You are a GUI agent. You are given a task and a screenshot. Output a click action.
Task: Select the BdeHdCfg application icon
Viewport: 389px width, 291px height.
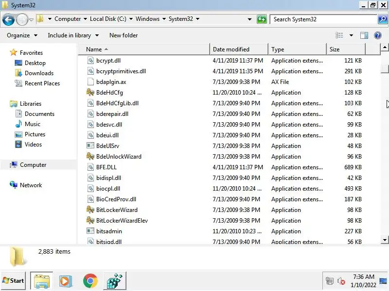(x=90, y=93)
